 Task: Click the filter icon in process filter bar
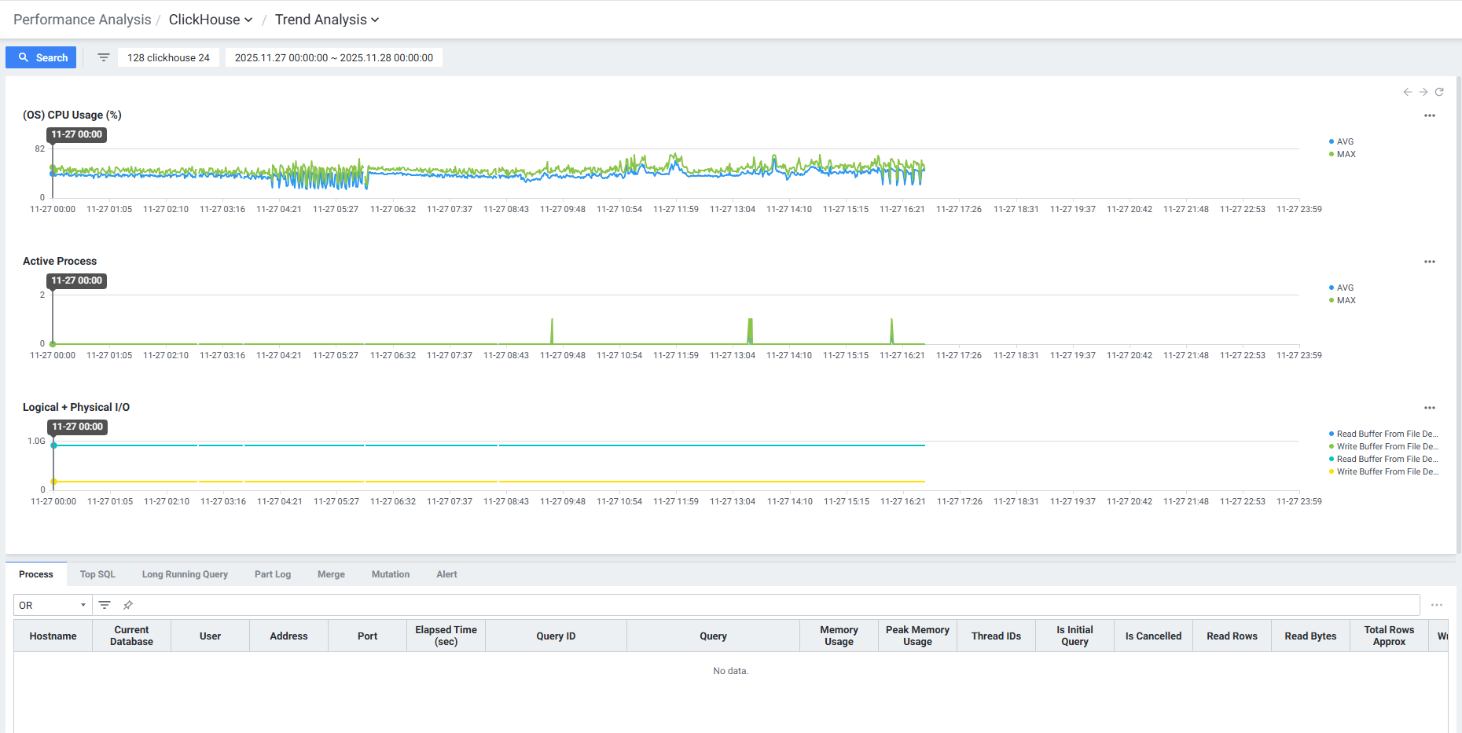pyautogui.click(x=105, y=605)
